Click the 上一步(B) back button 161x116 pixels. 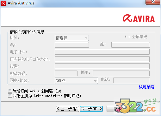pyautogui.click(x=67, y=109)
